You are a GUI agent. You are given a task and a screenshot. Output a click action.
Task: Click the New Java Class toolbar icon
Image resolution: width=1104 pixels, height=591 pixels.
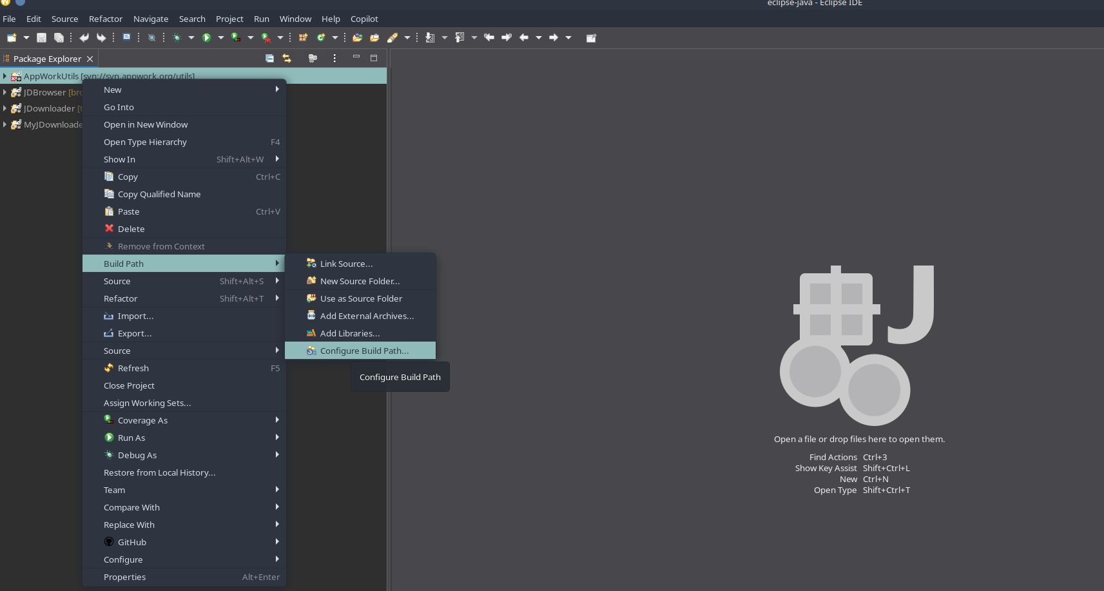[320, 37]
